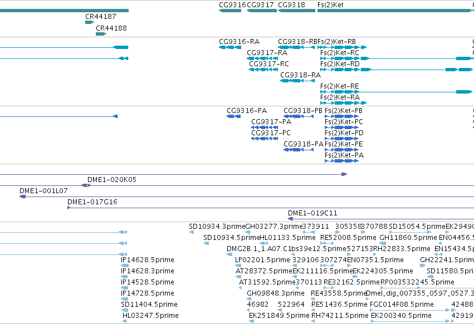Click EST label EN07351.5prime
This screenshot has width=474, height=324.
375,260
